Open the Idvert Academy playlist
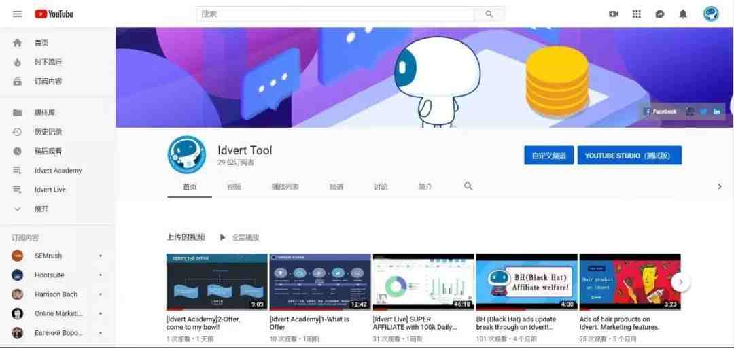This screenshot has width=734, height=348. pyautogui.click(x=58, y=170)
